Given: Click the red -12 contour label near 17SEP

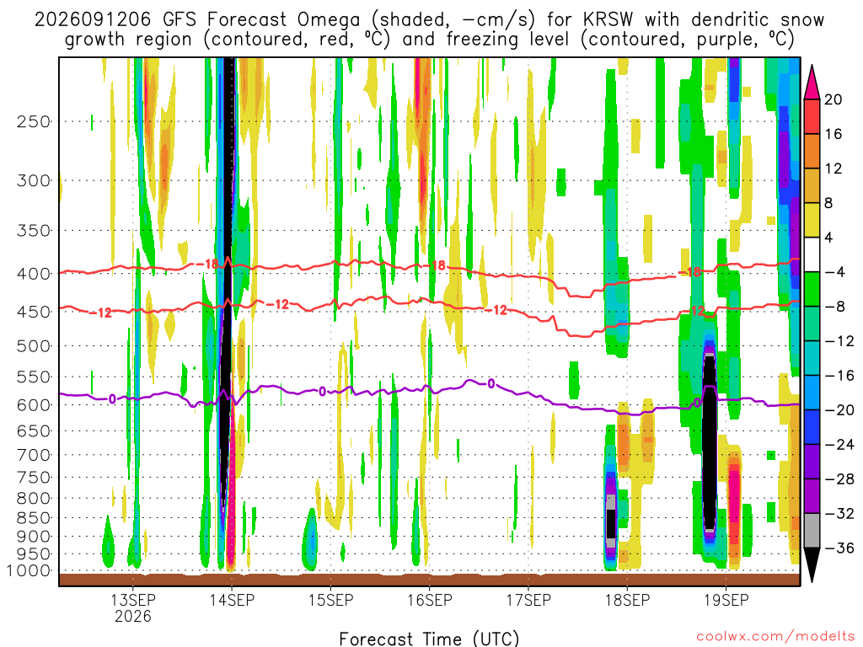Looking at the screenshot, I should [x=496, y=310].
